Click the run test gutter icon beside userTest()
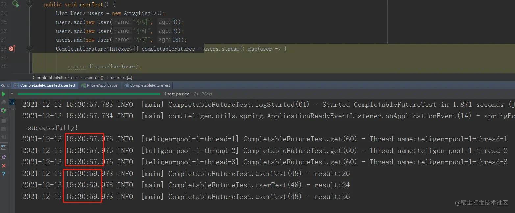The width and height of the screenshot is (515, 213). pyautogui.click(x=15, y=4)
